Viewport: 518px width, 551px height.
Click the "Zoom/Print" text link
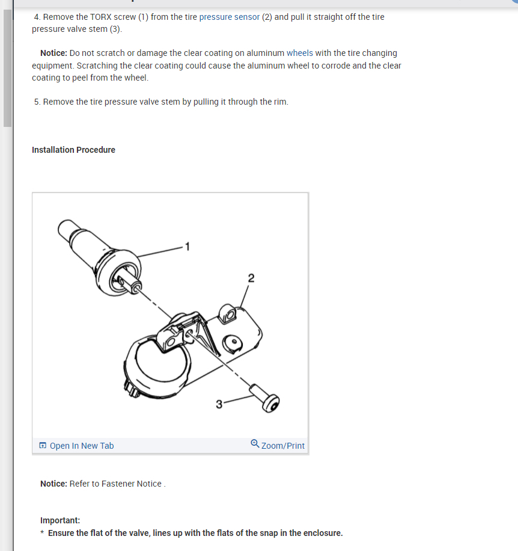pyautogui.click(x=283, y=446)
